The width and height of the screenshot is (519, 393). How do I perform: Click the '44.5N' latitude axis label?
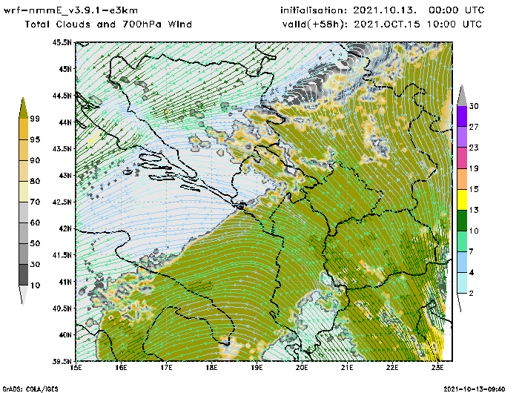click(x=62, y=96)
